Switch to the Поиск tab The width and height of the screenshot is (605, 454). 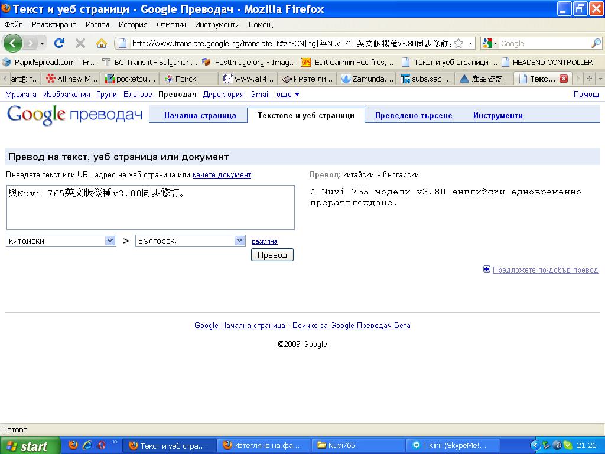pos(190,79)
